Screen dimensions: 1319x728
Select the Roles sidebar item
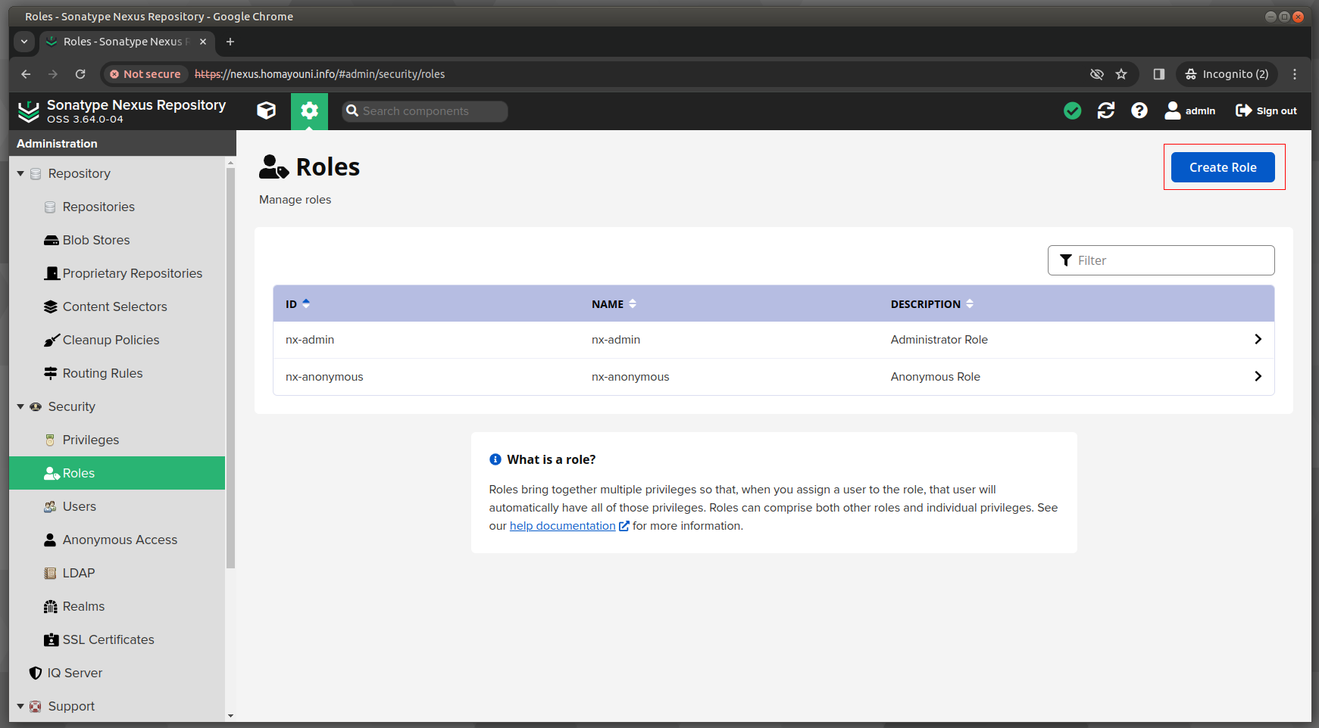tap(117, 473)
